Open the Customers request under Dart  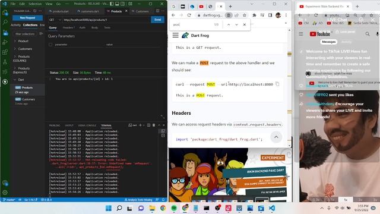pyautogui.click(x=27, y=101)
